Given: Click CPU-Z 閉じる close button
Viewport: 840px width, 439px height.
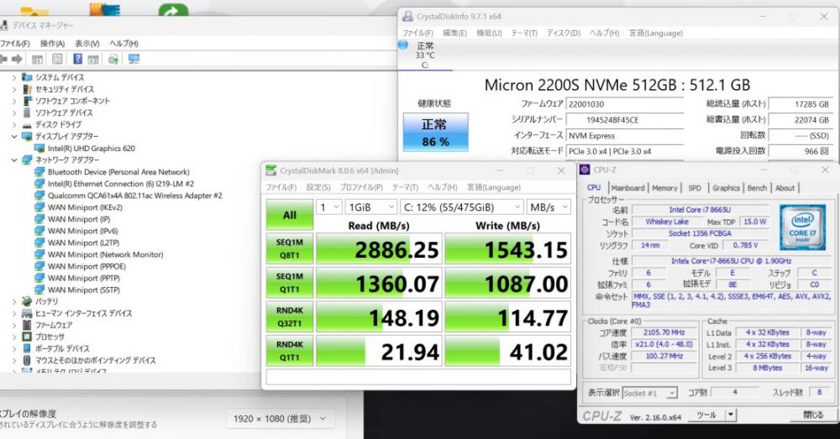Looking at the screenshot, I should tap(813, 415).
